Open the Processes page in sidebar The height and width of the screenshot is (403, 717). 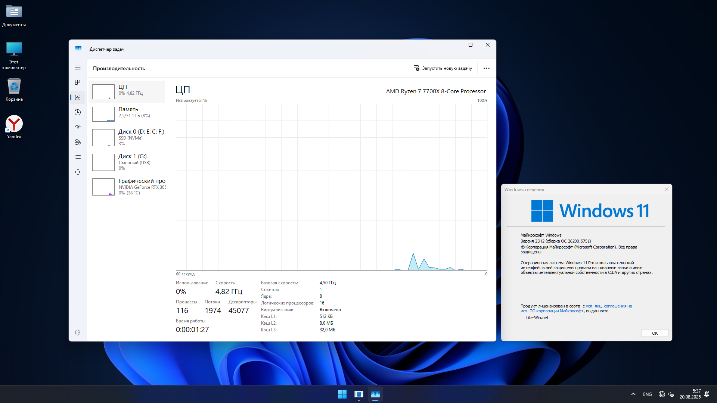[78, 82]
